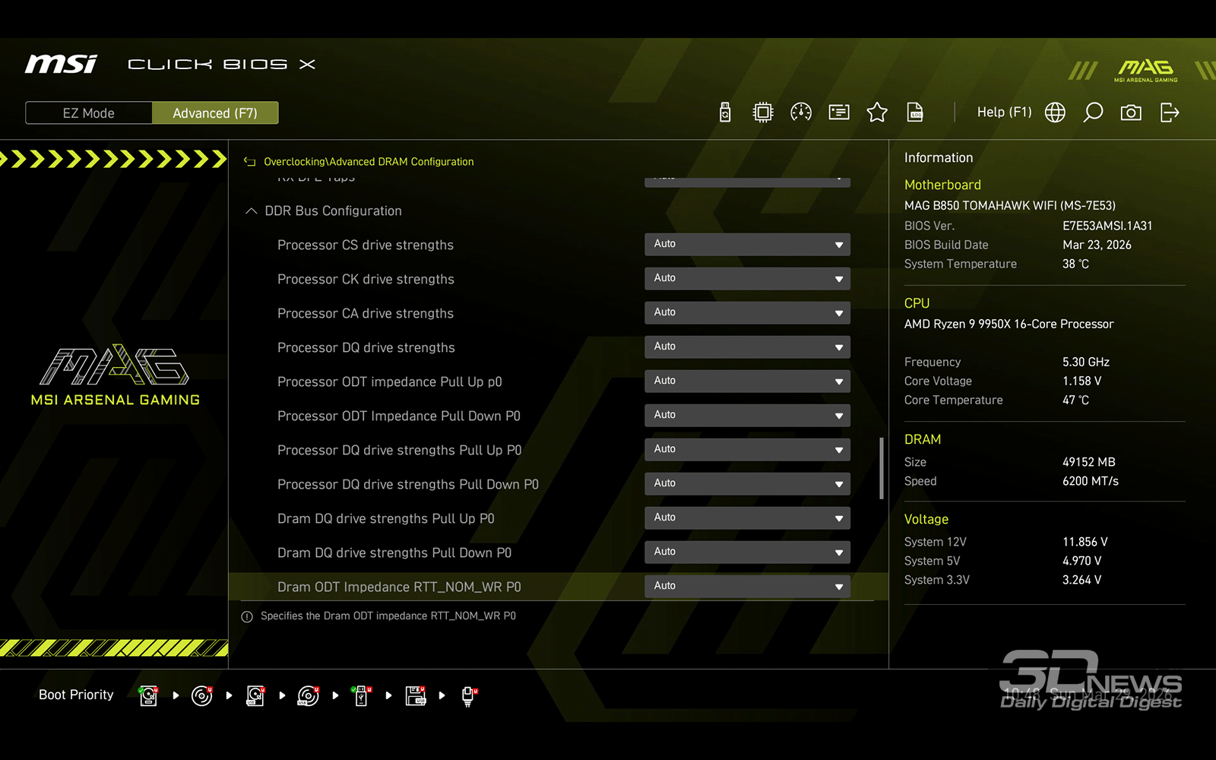Click the exit door icon
1216x760 pixels.
click(x=1170, y=112)
